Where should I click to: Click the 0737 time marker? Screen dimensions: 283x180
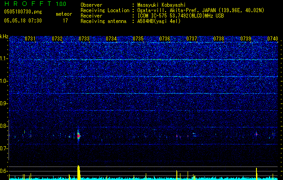192,38
